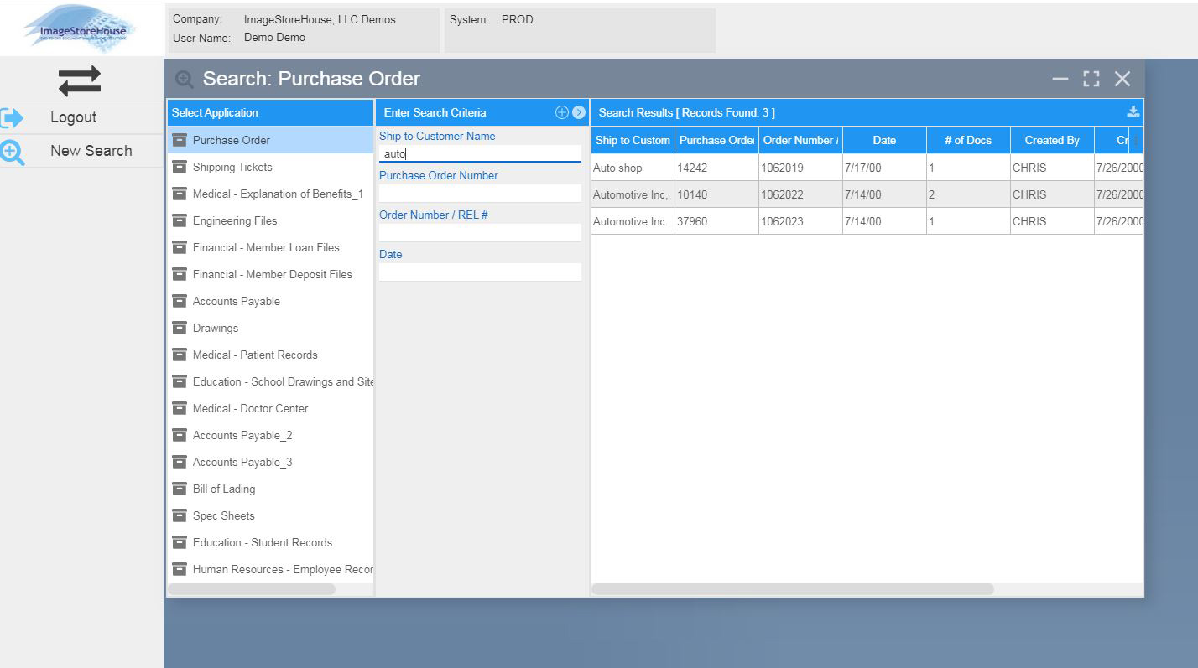Click order number 1062023 cell

(x=800, y=221)
